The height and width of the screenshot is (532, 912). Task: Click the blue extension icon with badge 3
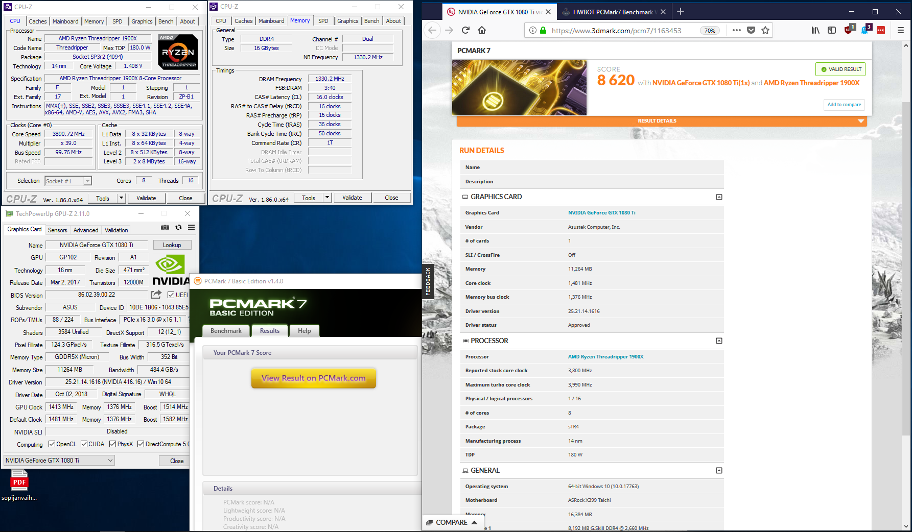pos(866,29)
